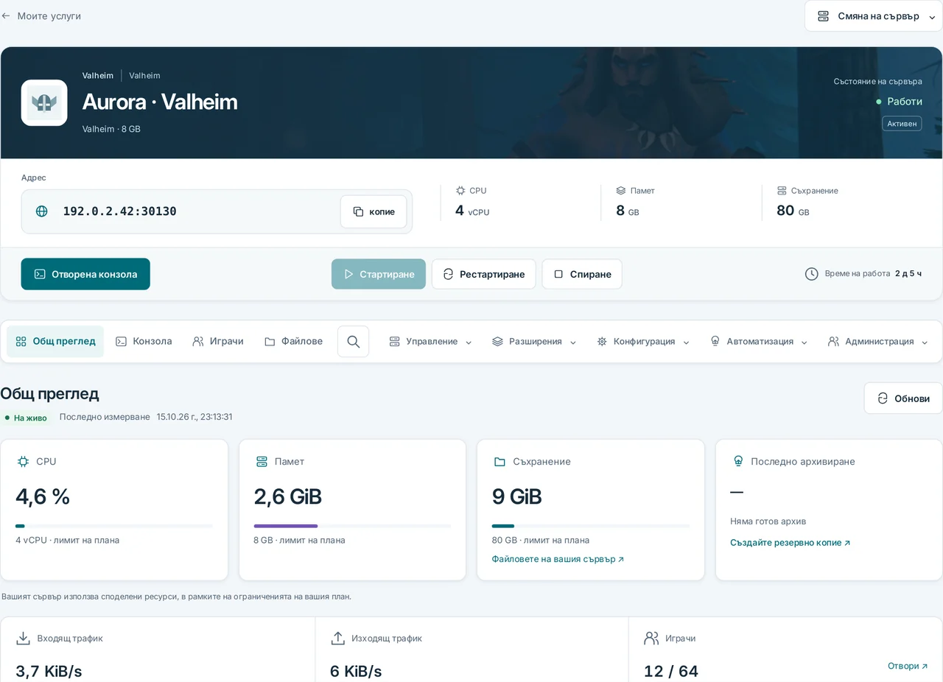
Task: Click the search magnifier icon in navigation bar
Action: 353,342
